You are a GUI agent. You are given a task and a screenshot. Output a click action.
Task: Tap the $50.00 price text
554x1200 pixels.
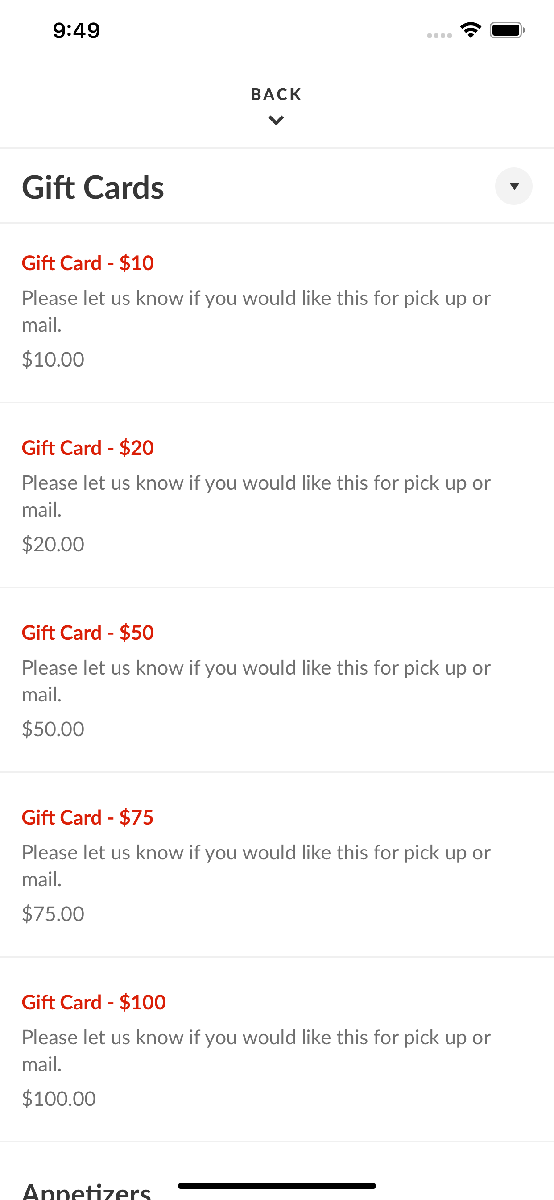tap(53, 729)
